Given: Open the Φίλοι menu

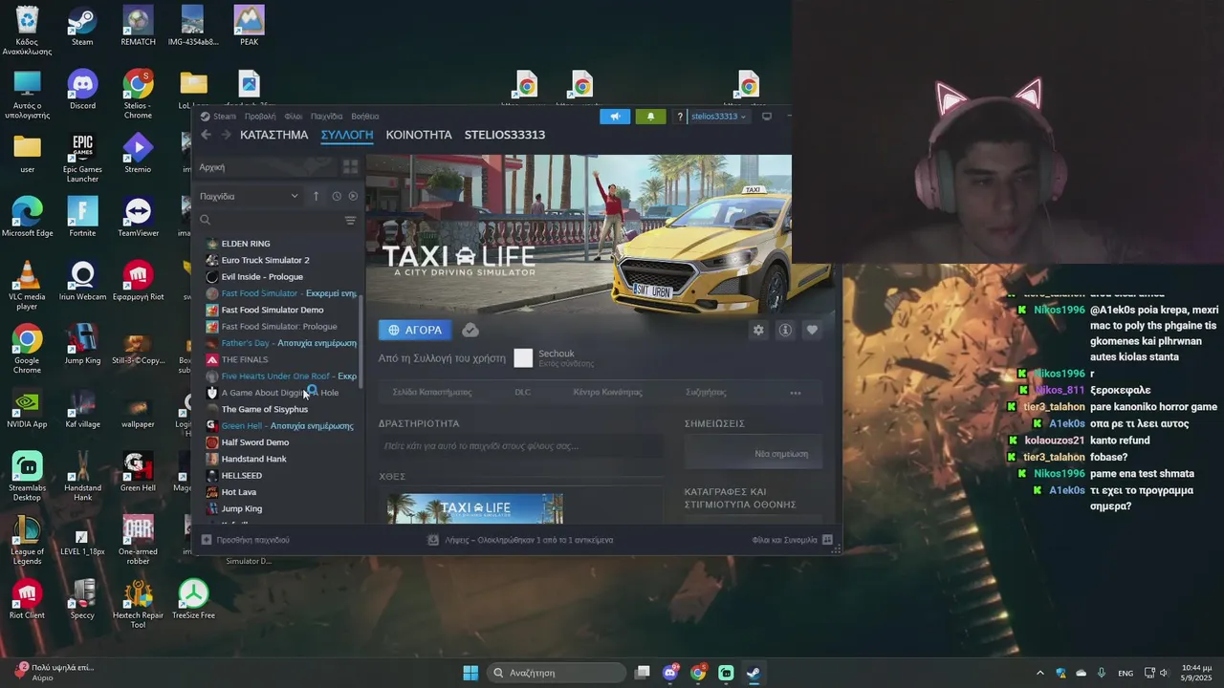Looking at the screenshot, I should pos(294,117).
